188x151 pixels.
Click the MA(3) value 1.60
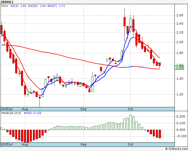point(23,6)
